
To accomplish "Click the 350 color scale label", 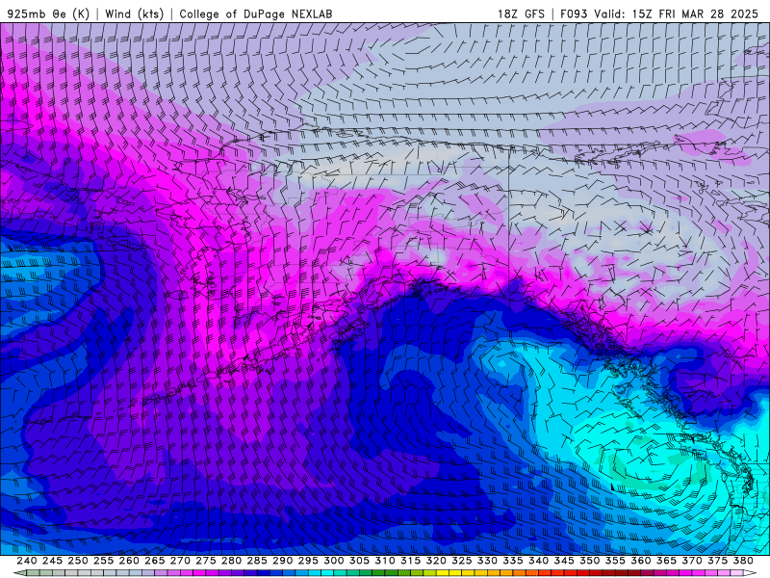I will coord(589,561).
